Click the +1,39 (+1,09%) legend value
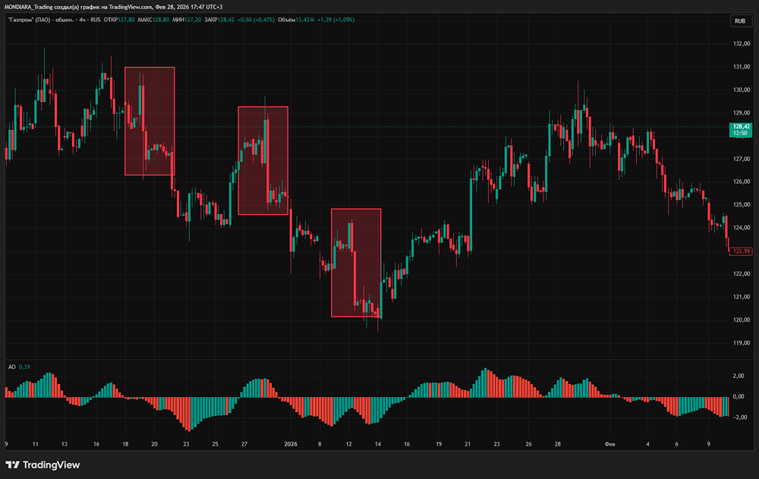 click(336, 20)
